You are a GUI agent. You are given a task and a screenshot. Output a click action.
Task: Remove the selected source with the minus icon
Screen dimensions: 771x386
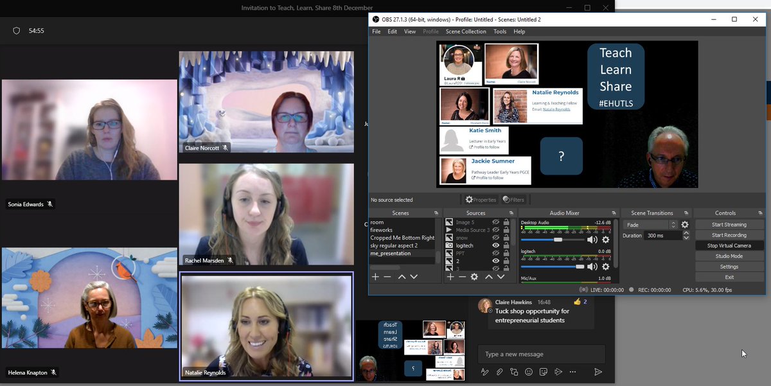pyautogui.click(x=461, y=277)
